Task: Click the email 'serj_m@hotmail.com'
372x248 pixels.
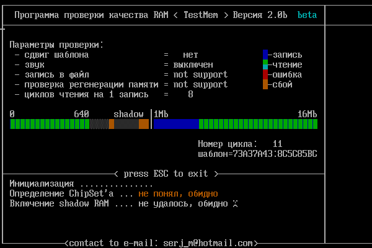Action: (208, 243)
